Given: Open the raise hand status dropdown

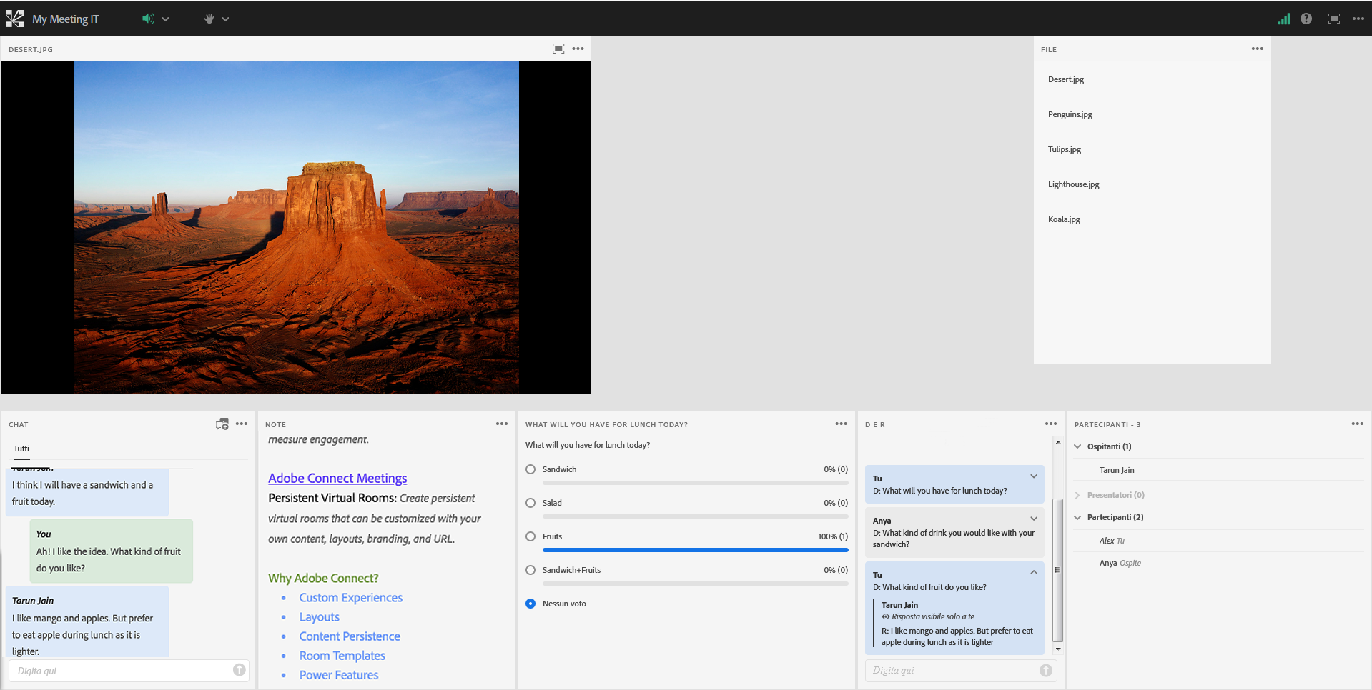Looking at the screenshot, I should [x=225, y=19].
